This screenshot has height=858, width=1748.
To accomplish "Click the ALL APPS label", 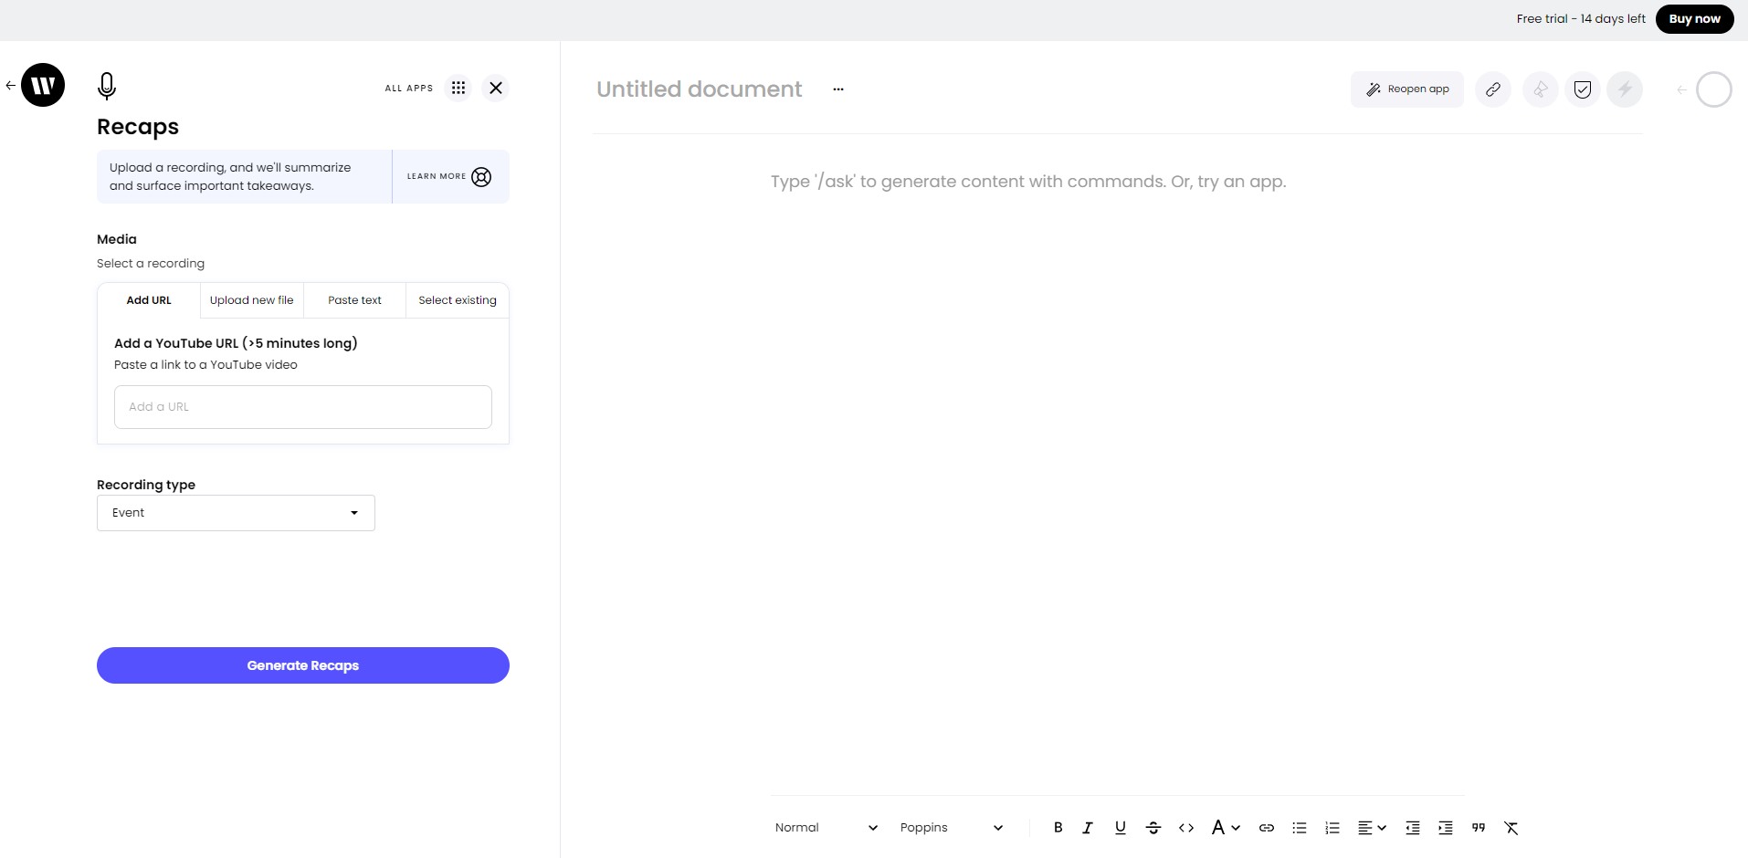I will [409, 89].
